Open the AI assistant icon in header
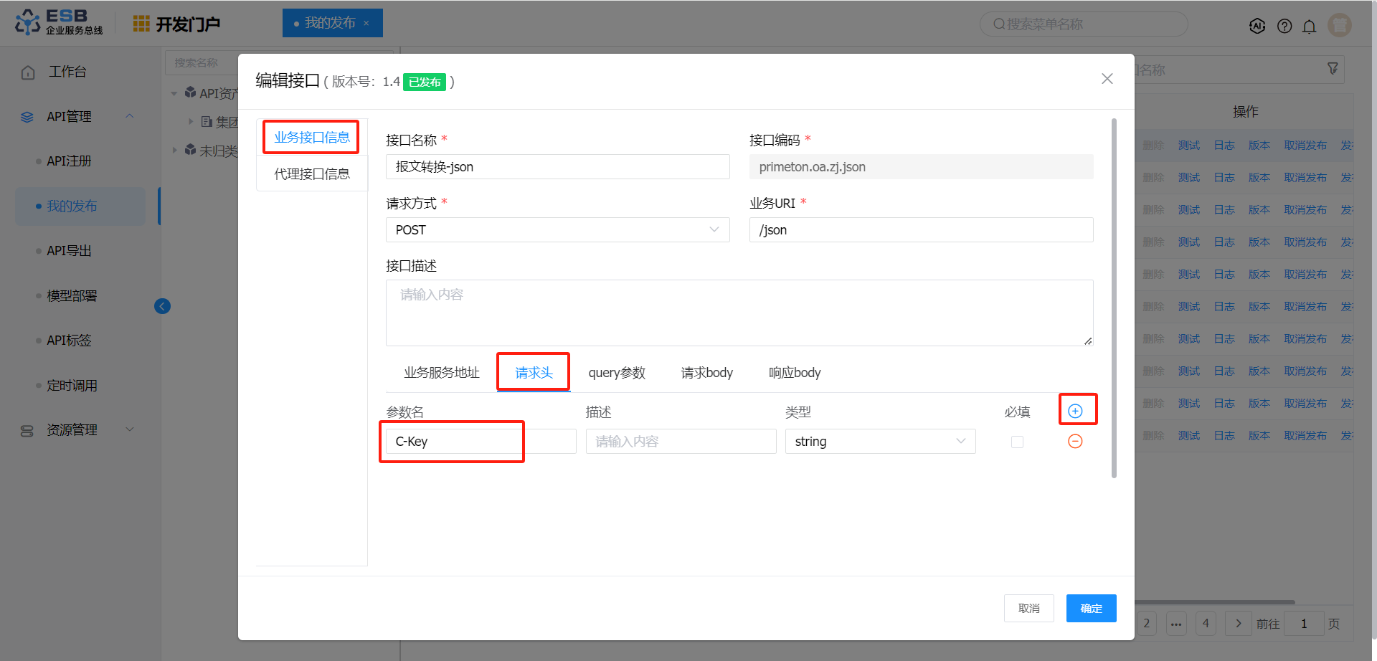The image size is (1377, 661). (x=1257, y=26)
